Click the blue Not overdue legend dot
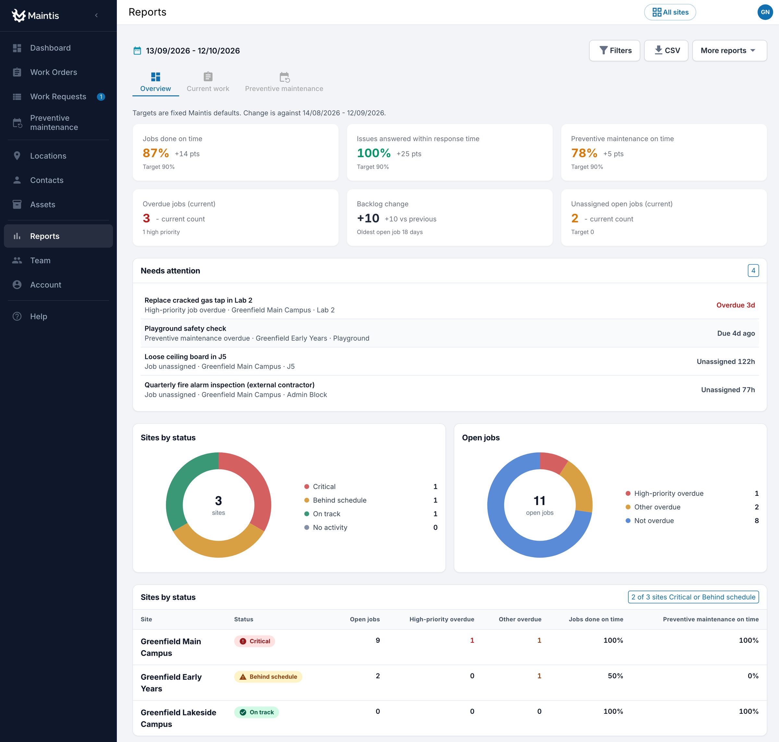The image size is (779, 742). click(628, 521)
